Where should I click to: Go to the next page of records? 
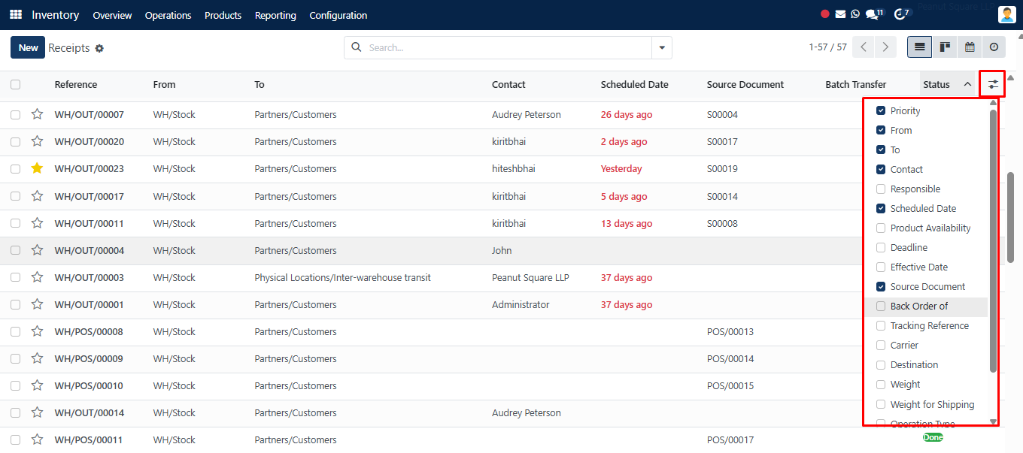(886, 47)
